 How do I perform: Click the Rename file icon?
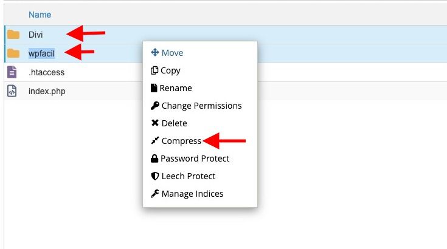click(154, 88)
